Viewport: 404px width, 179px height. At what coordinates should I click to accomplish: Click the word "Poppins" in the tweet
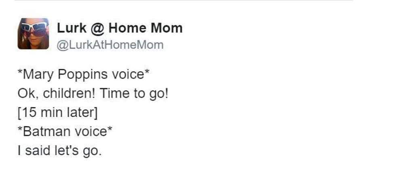84,75
